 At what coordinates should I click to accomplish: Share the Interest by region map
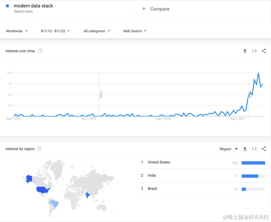(264, 149)
